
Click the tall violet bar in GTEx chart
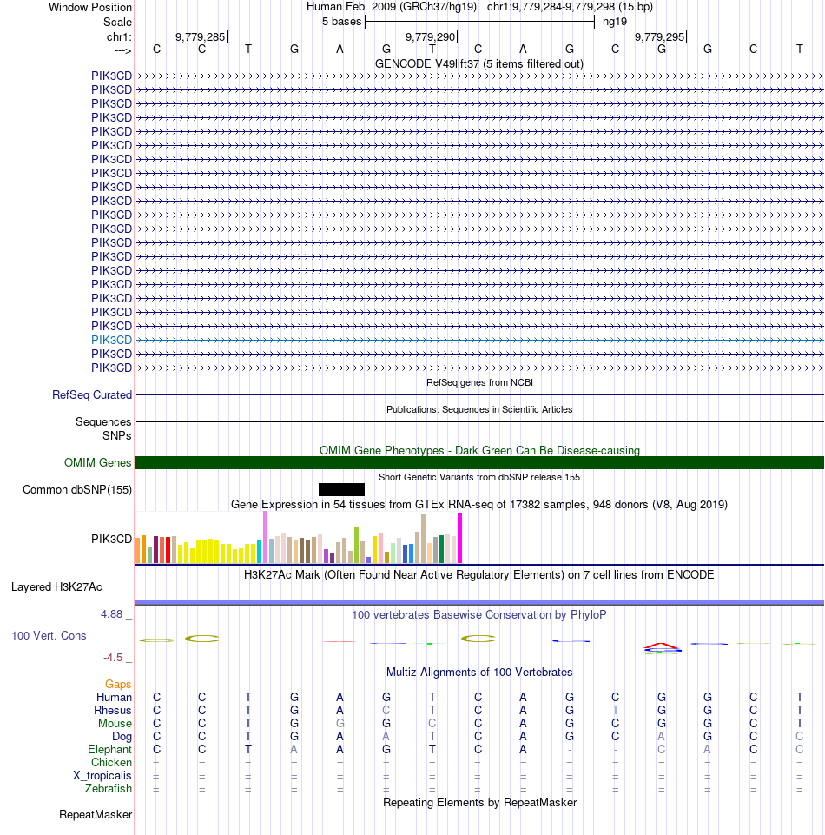[265, 537]
